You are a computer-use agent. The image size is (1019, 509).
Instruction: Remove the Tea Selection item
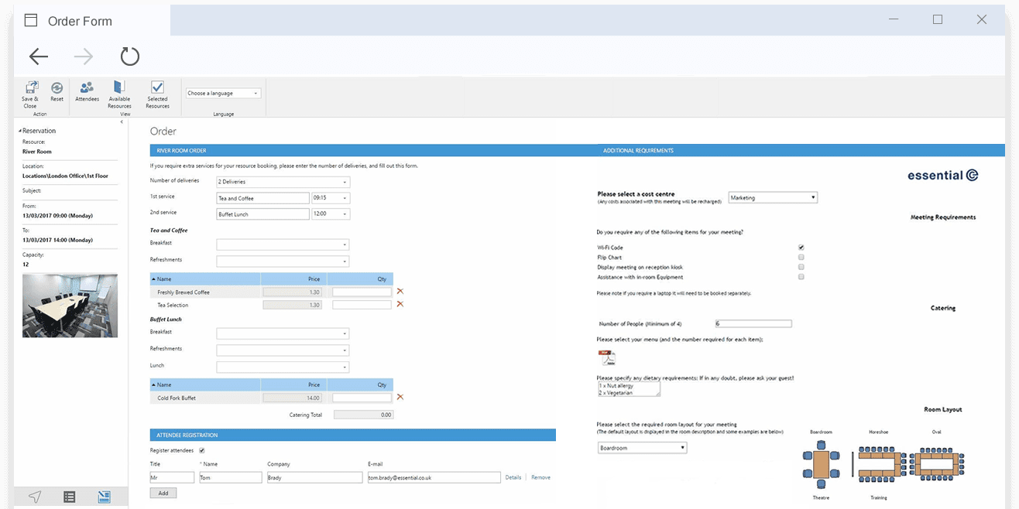(400, 304)
